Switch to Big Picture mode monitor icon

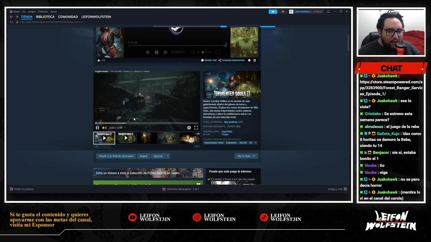click(328, 12)
